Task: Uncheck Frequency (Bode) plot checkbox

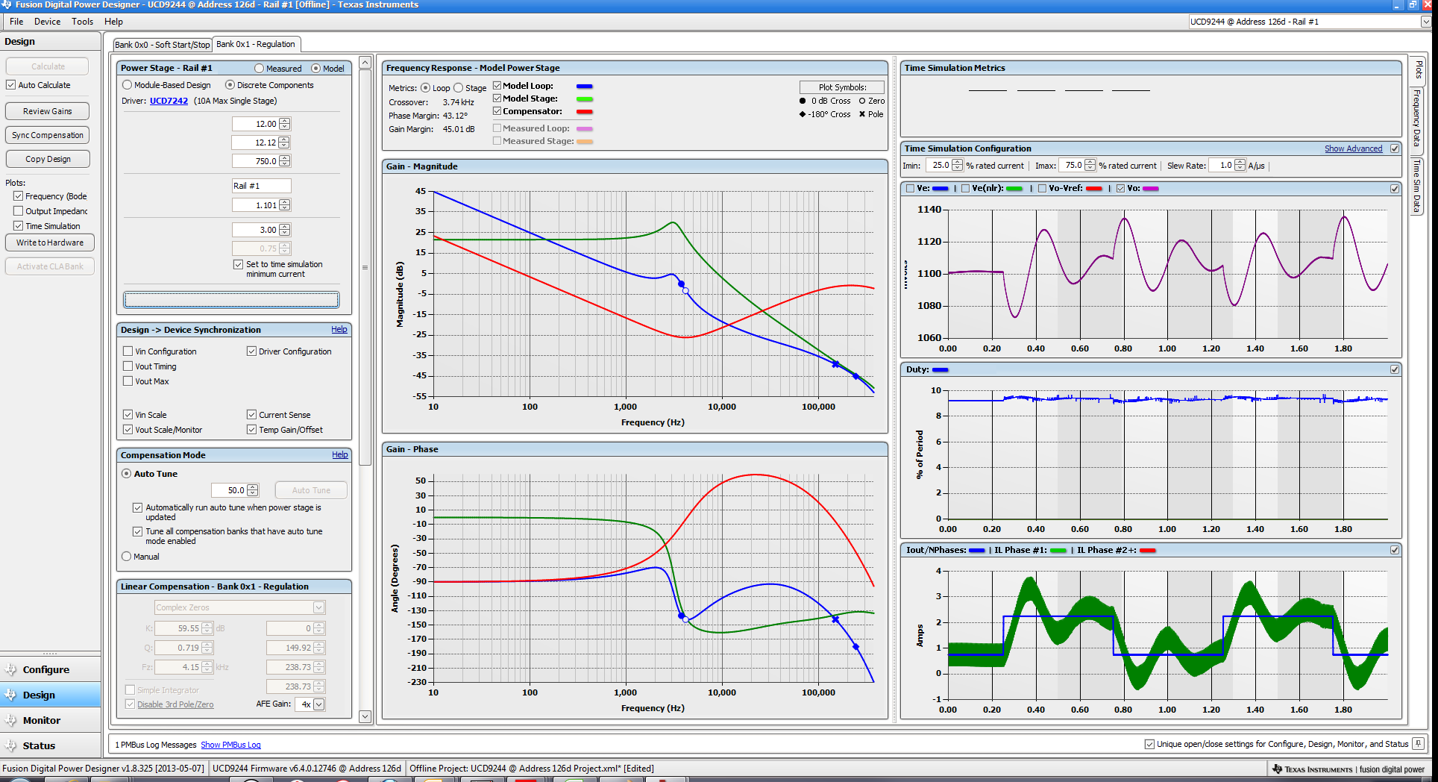Action: point(18,196)
